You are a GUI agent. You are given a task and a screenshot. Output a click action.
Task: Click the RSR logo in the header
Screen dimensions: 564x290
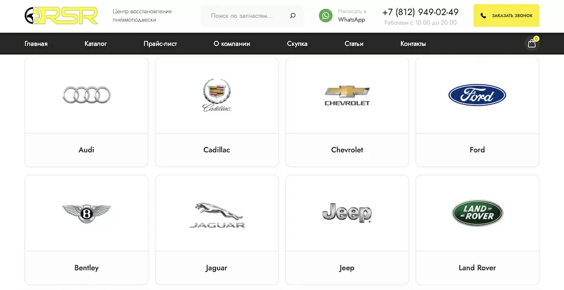pos(61,15)
